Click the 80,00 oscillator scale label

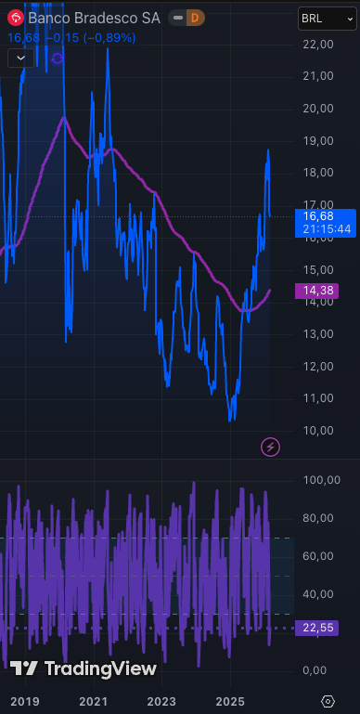318,518
